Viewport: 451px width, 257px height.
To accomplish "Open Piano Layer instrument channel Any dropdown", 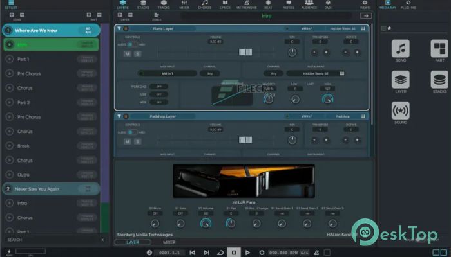I will click(x=273, y=73).
